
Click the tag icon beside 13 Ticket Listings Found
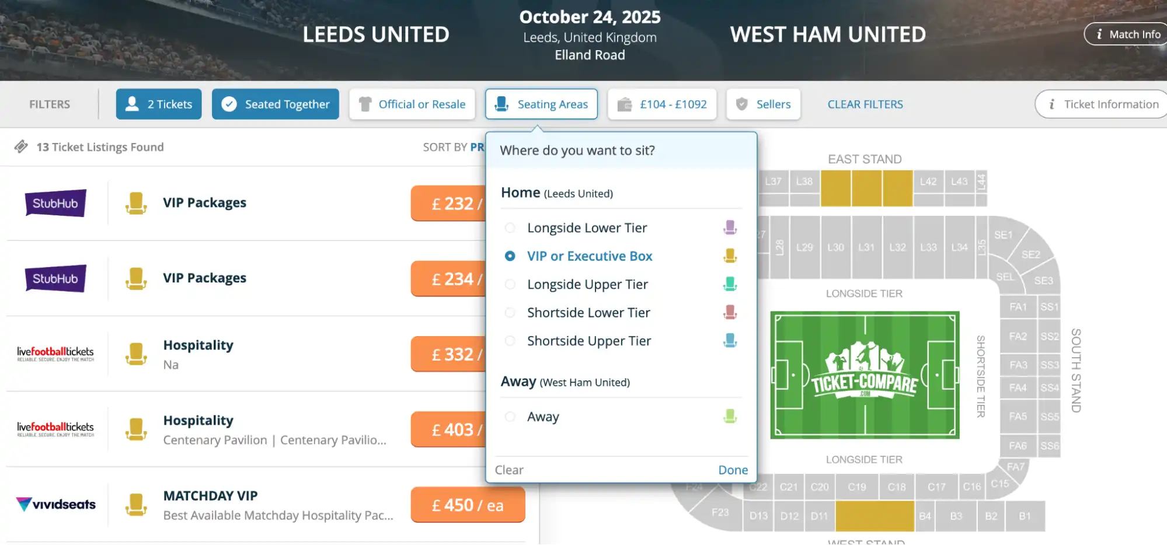click(x=22, y=146)
